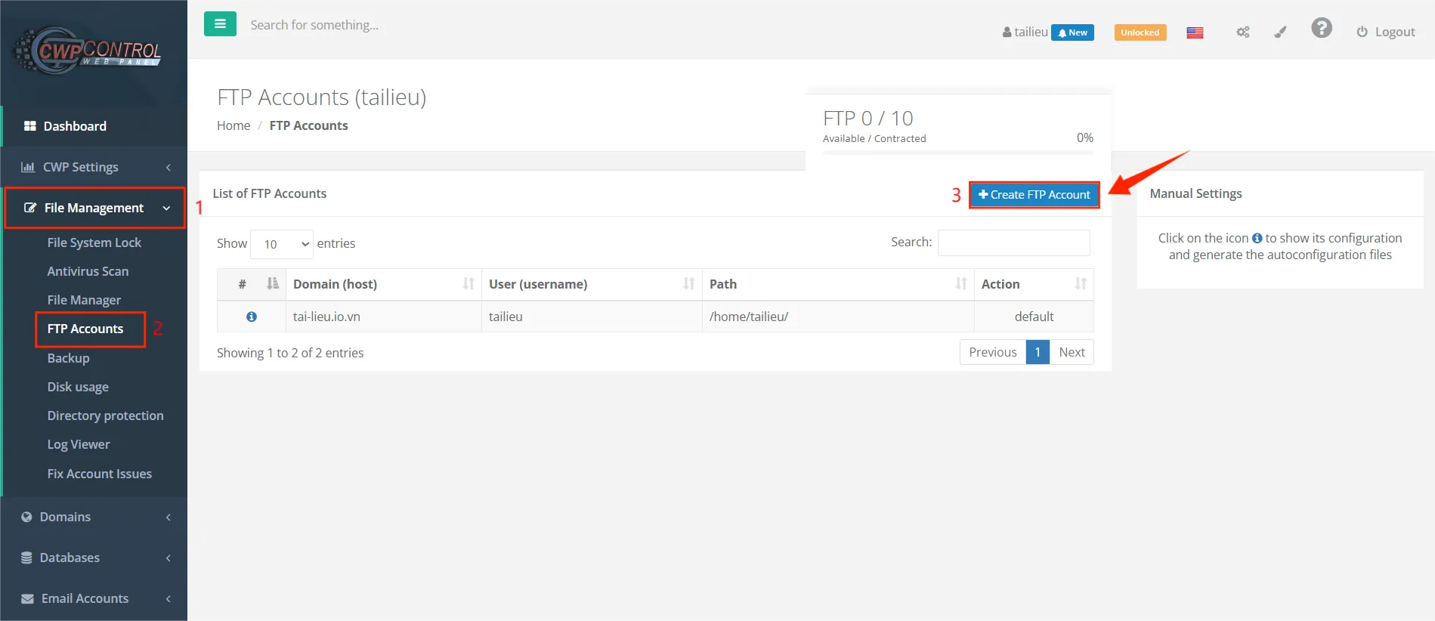Sort table by Path column

838,284
